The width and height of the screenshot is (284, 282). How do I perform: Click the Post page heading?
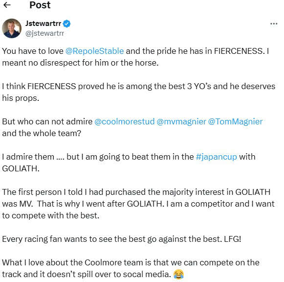40,5
